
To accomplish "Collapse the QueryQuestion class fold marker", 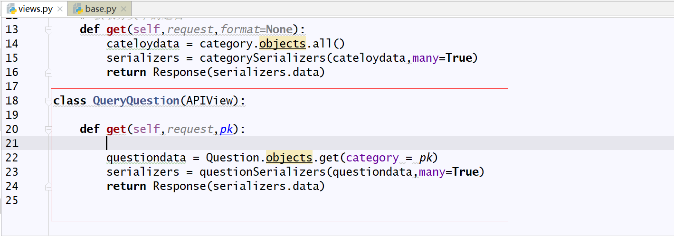I will point(48,101).
